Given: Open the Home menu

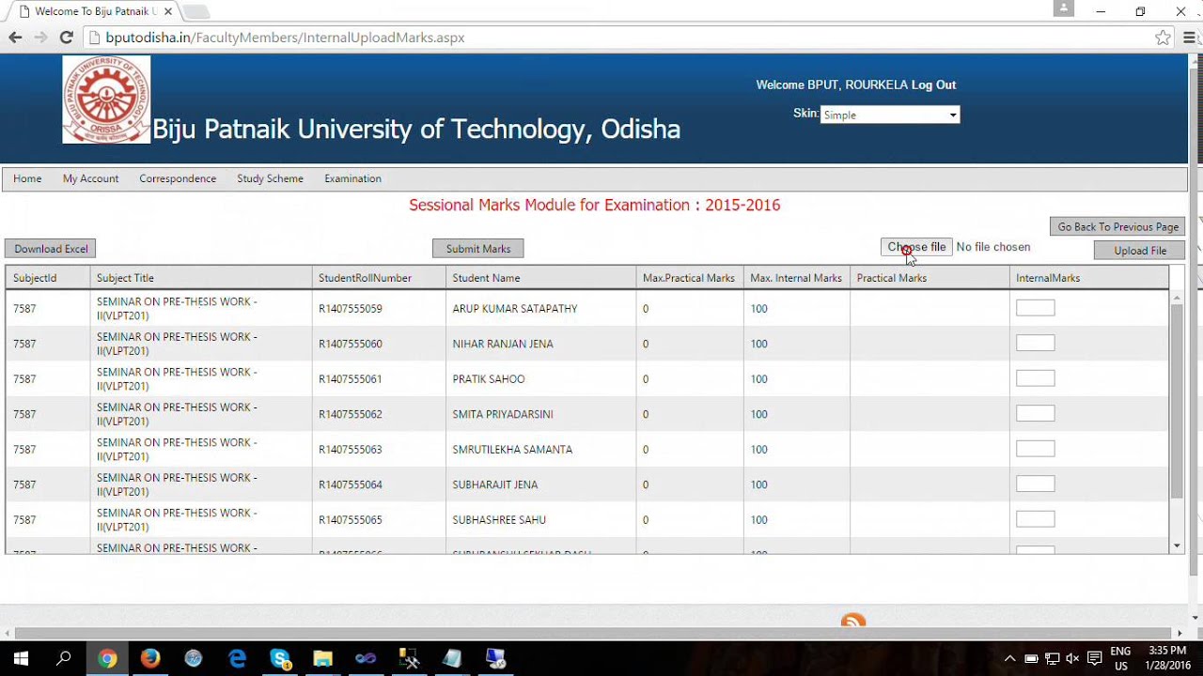Looking at the screenshot, I should tap(27, 178).
